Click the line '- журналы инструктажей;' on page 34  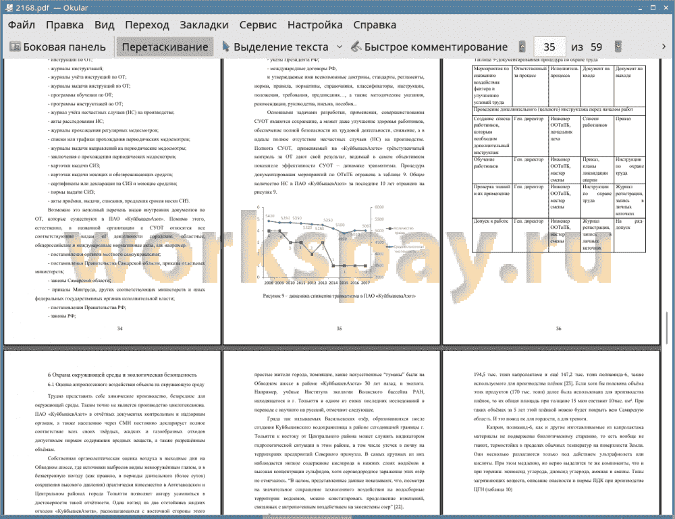click(x=77, y=68)
